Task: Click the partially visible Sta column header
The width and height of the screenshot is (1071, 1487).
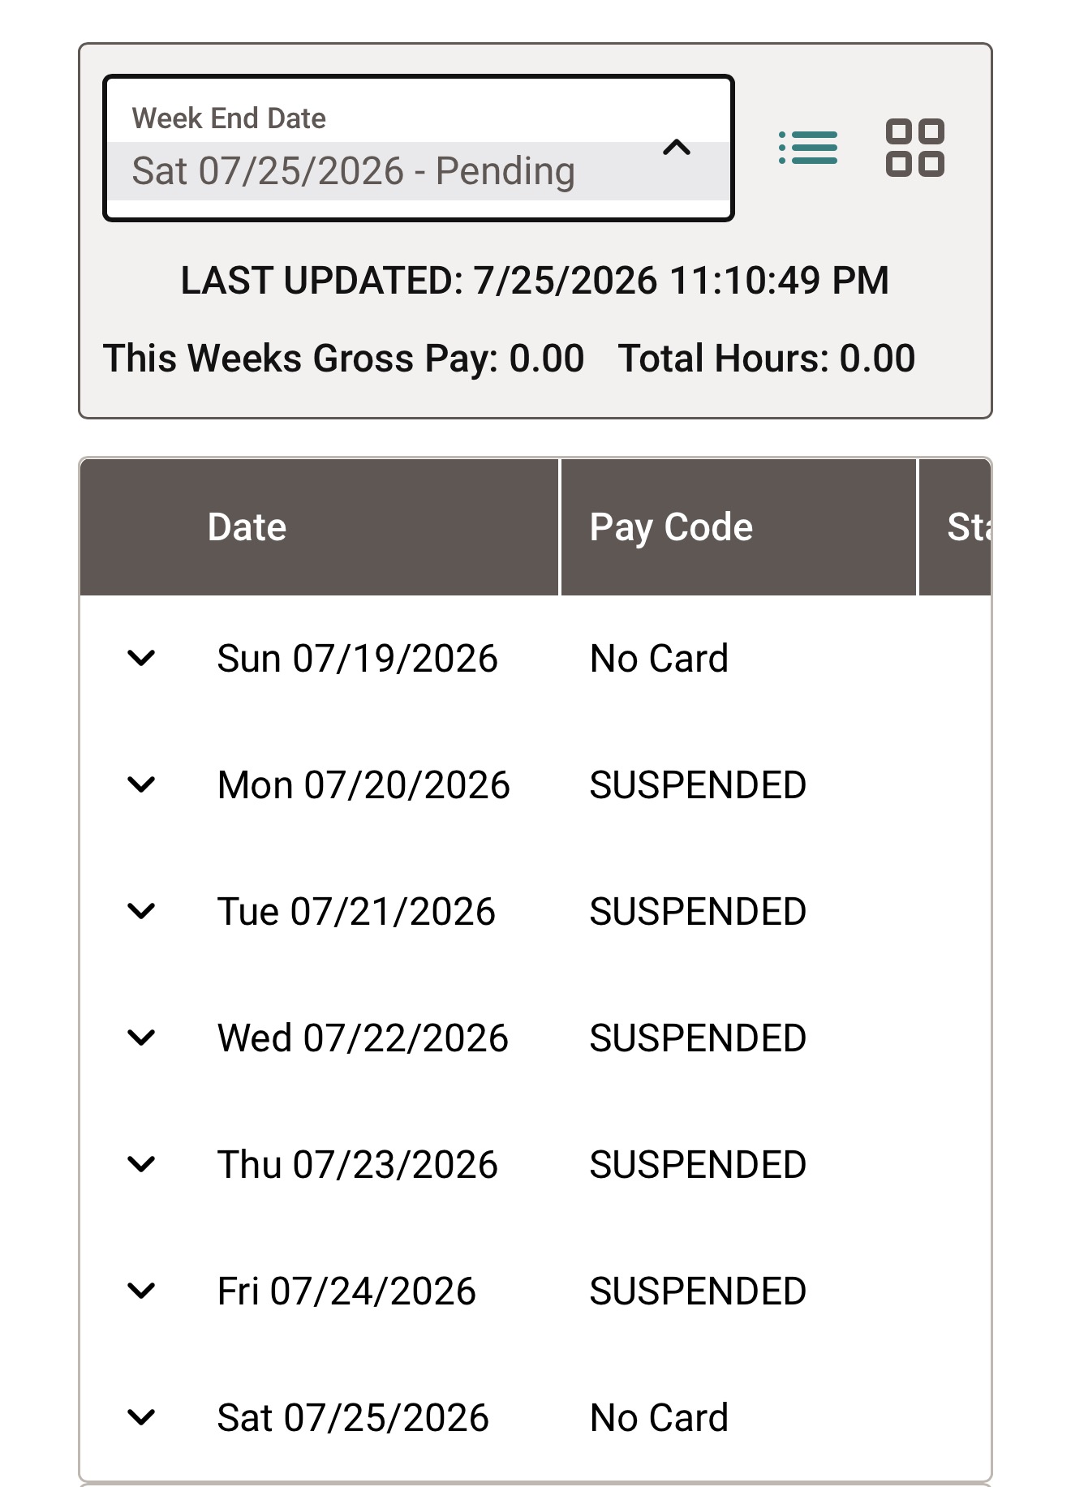Action: pyautogui.click(x=955, y=527)
